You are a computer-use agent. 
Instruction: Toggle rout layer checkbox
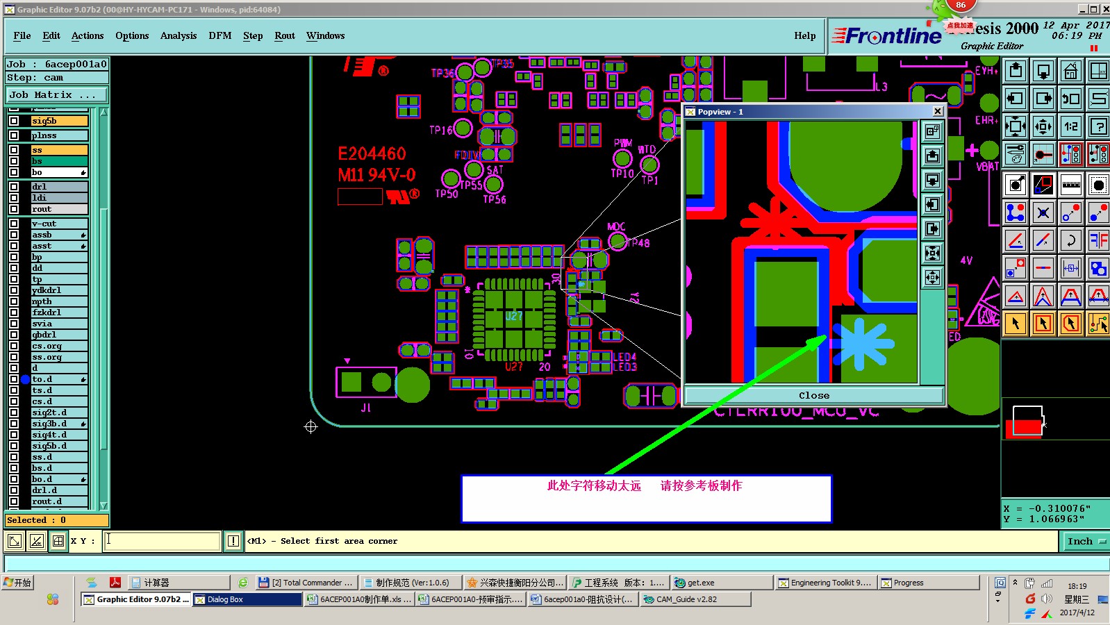coord(14,209)
